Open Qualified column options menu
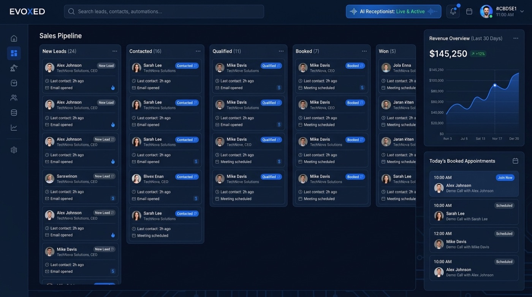 click(281, 51)
